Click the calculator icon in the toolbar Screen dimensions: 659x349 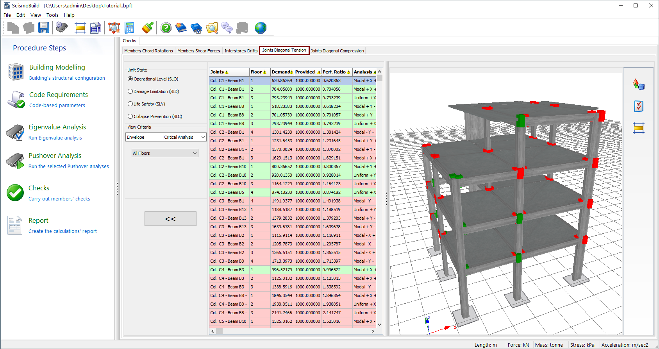(129, 28)
